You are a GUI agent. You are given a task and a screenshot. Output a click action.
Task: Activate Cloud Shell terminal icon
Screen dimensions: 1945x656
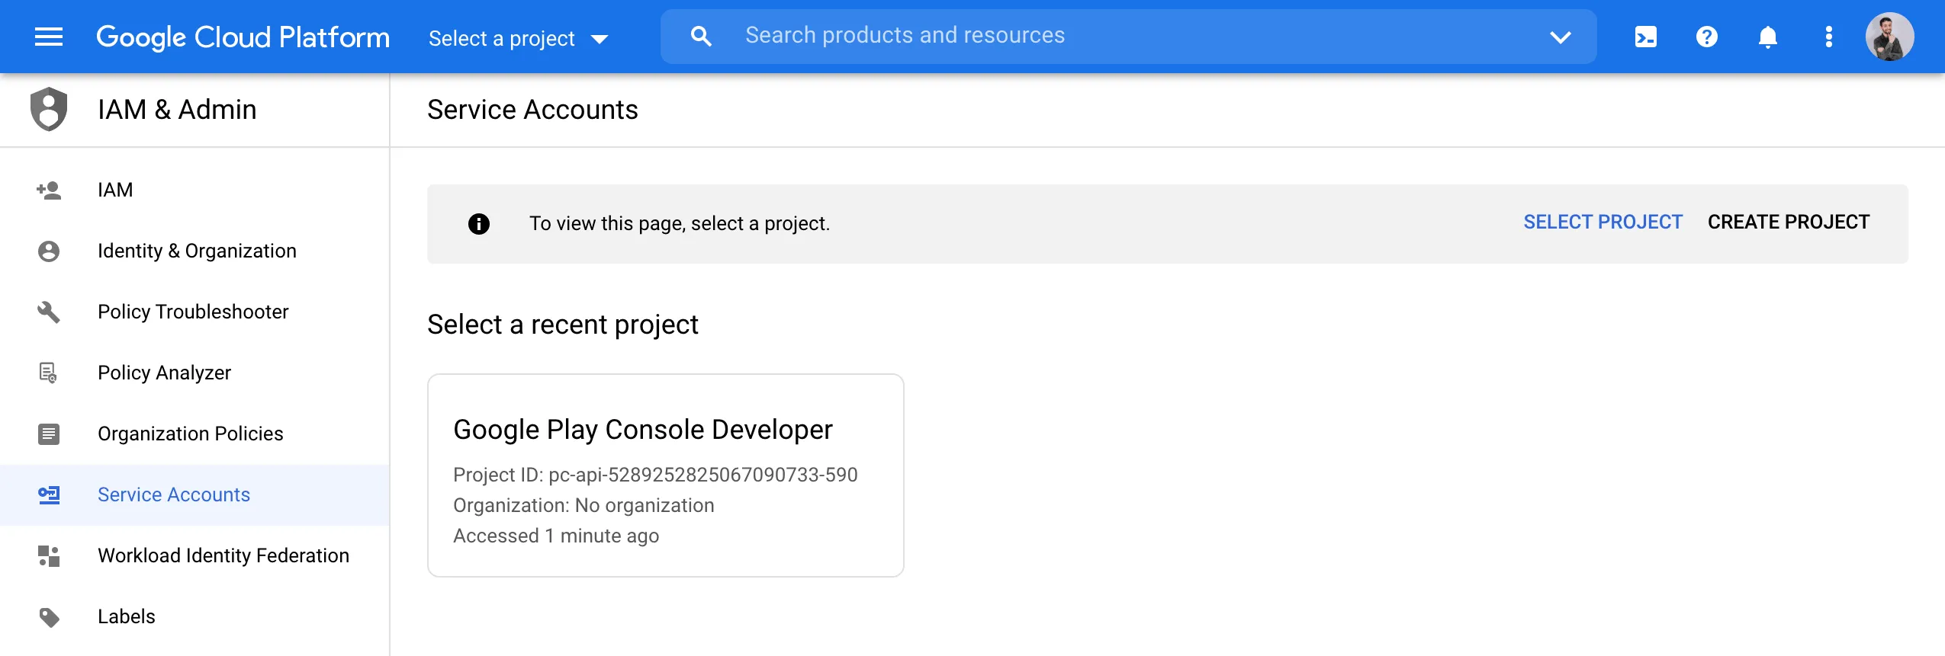tap(1645, 37)
